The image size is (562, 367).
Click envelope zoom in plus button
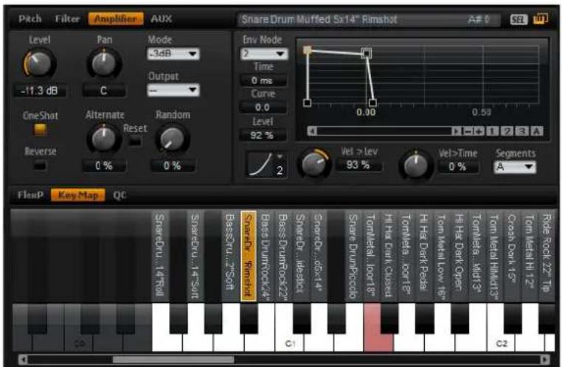[478, 131]
